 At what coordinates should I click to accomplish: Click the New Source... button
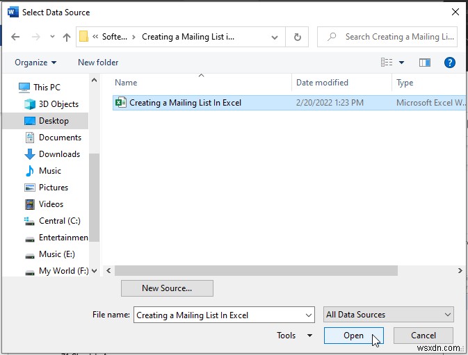point(167,288)
